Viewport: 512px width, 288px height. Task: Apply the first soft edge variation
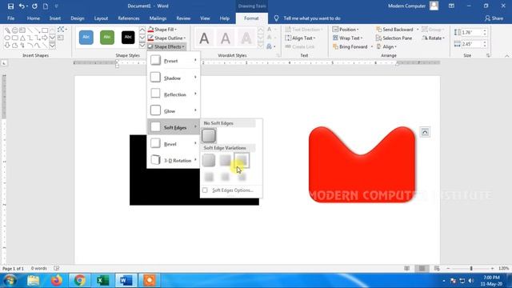pyautogui.click(x=209, y=160)
